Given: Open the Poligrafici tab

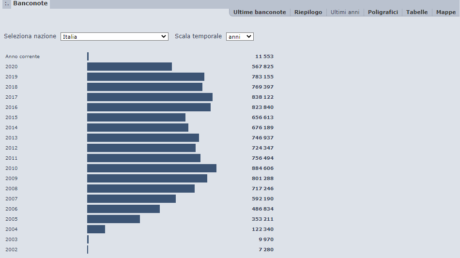Looking at the screenshot, I should pyautogui.click(x=383, y=12).
